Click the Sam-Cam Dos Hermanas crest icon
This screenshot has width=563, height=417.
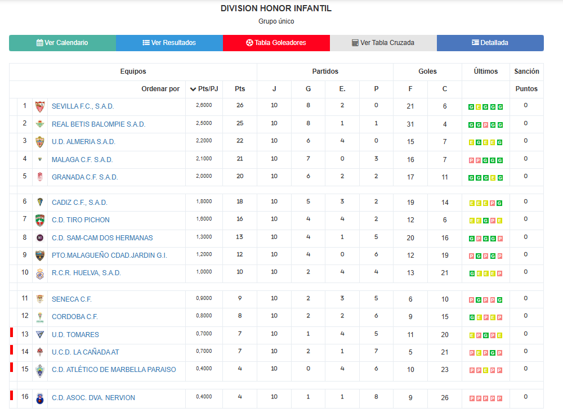[40, 237]
